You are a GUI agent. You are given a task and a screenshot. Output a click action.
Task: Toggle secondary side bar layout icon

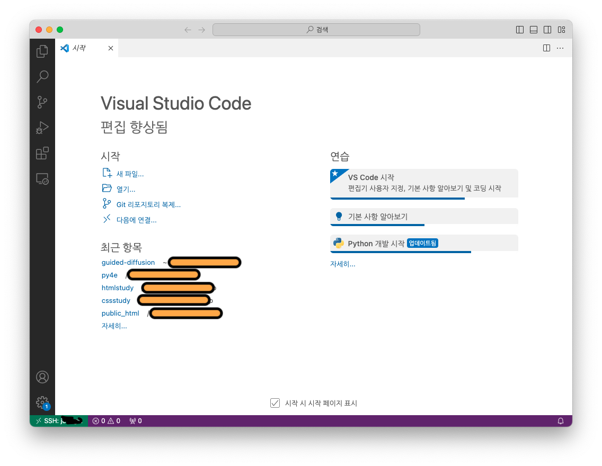(547, 30)
